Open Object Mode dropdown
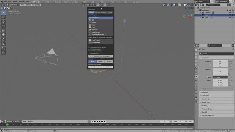The height and width of the screenshot is (132, 235). pyautogui.click(x=12, y=5)
